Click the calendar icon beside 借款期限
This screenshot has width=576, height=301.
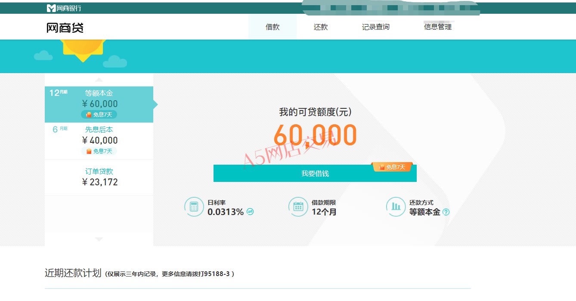coord(298,207)
